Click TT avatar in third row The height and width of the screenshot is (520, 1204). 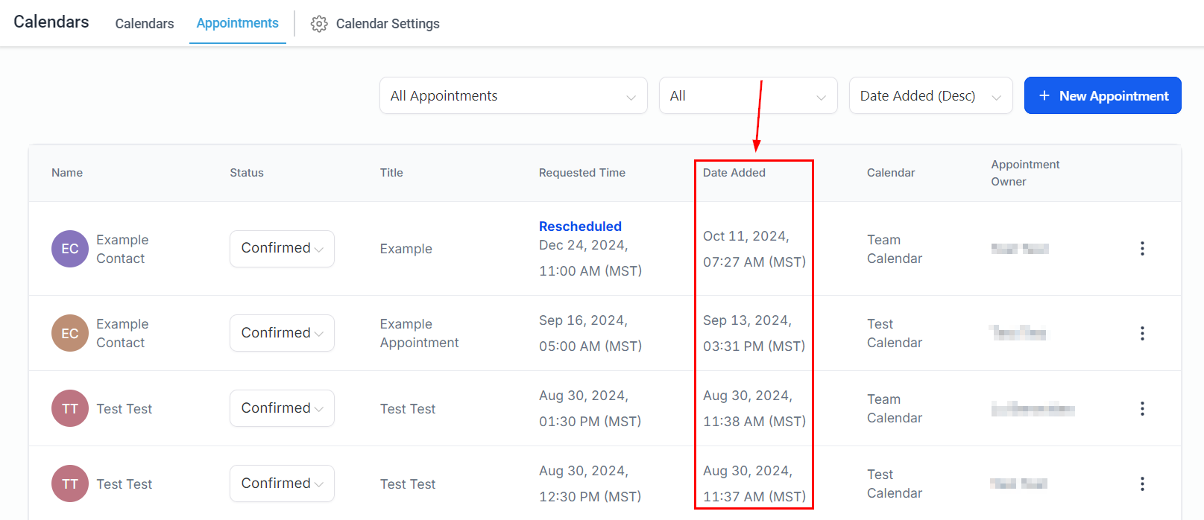(x=70, y=409)
